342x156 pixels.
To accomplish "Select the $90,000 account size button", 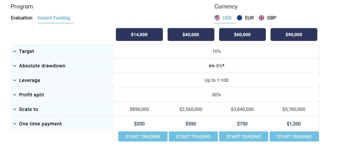I will 294,34.
